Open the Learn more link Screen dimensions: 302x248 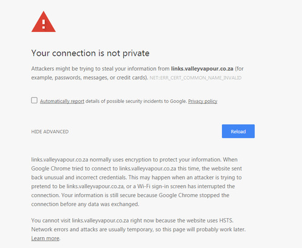pos(45,238)
